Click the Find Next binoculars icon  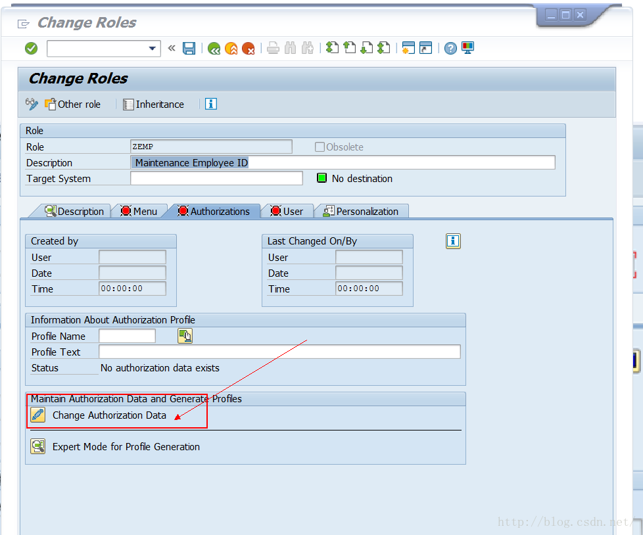(308, 49)
